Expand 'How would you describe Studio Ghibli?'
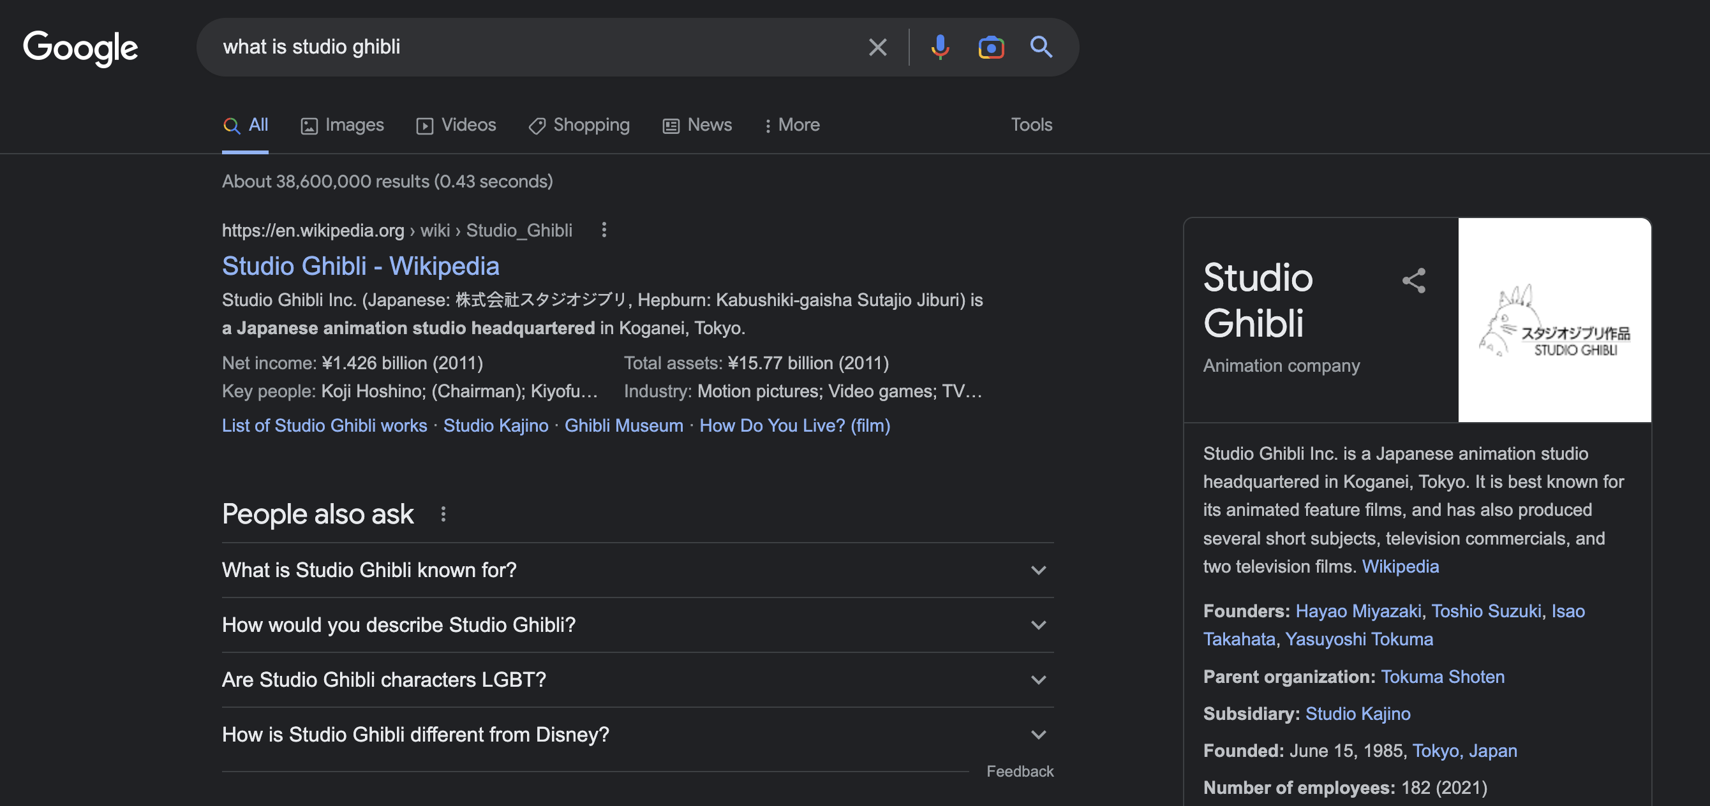The height and width of the screenshot is (806, 1710). click(638, 625)
